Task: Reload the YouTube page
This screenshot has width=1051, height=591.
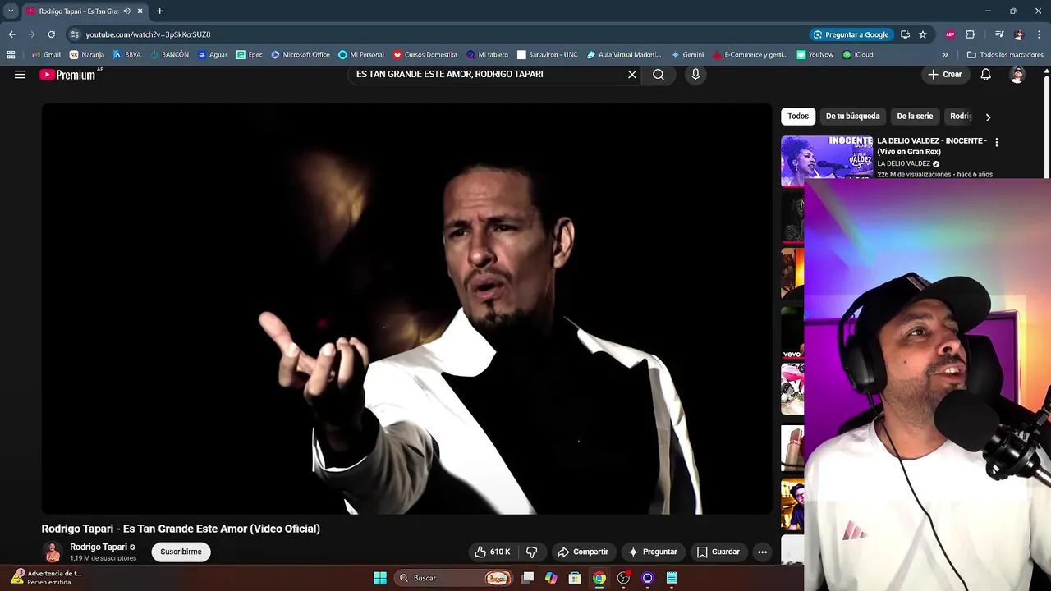Action: [51, 34]
